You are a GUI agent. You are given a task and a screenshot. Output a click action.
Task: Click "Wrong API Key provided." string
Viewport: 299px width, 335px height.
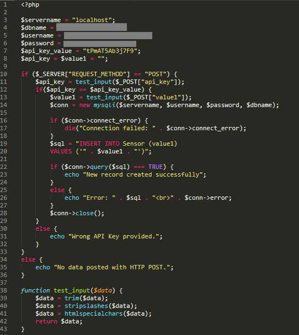pyautogui.click(x=114, y=236)
